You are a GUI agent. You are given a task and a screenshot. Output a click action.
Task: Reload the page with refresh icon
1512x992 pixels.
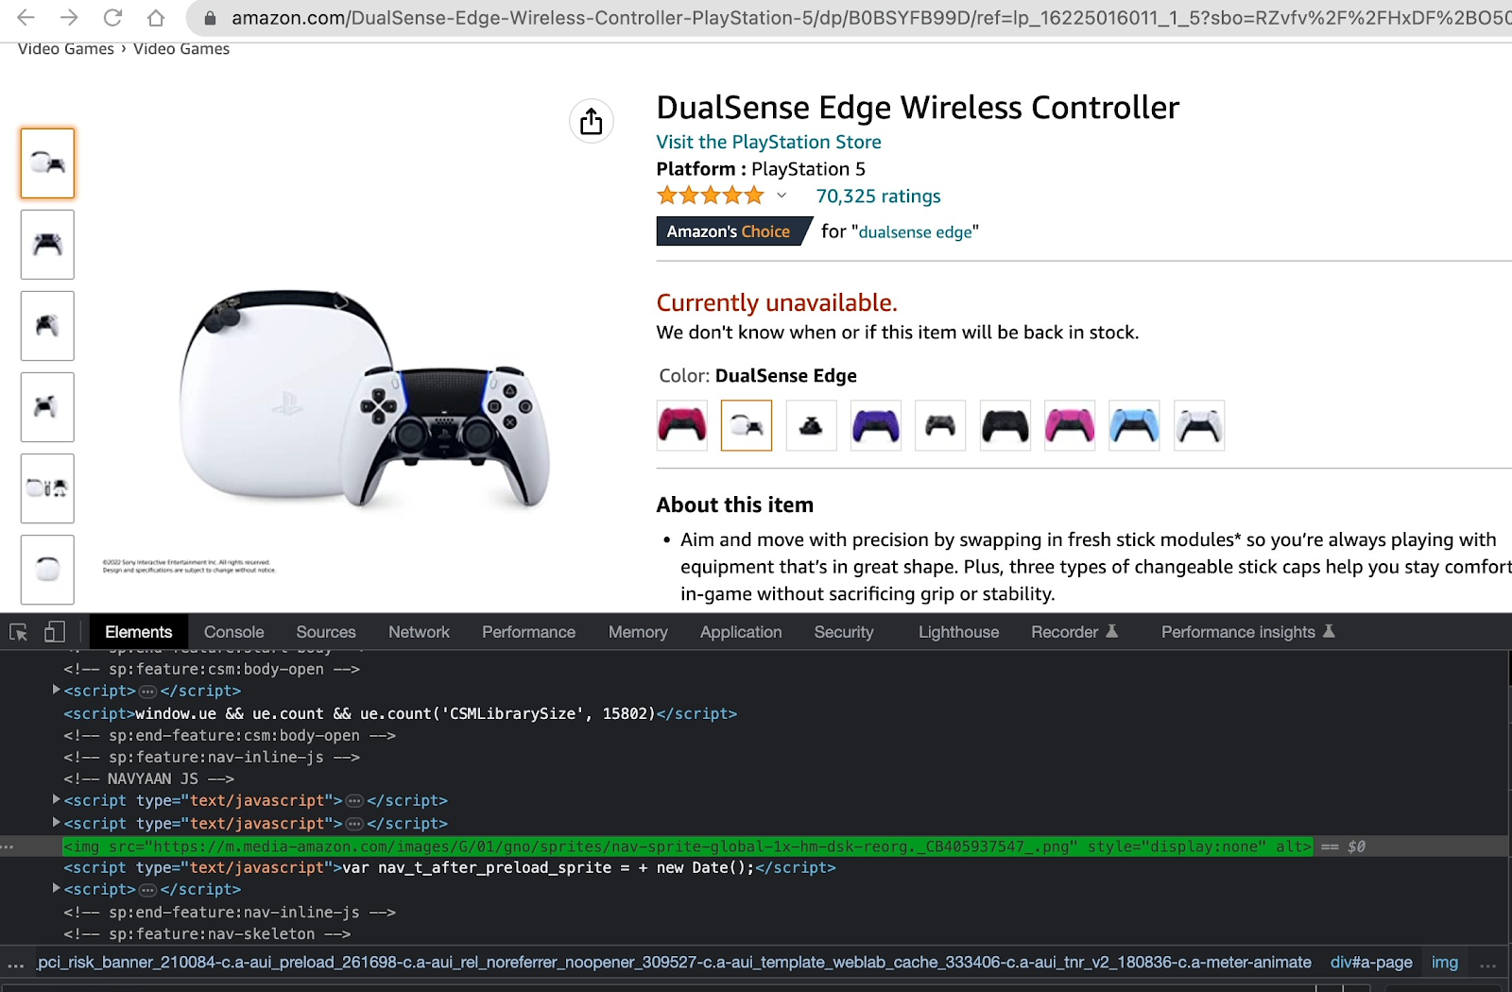(x=112, y=17)
